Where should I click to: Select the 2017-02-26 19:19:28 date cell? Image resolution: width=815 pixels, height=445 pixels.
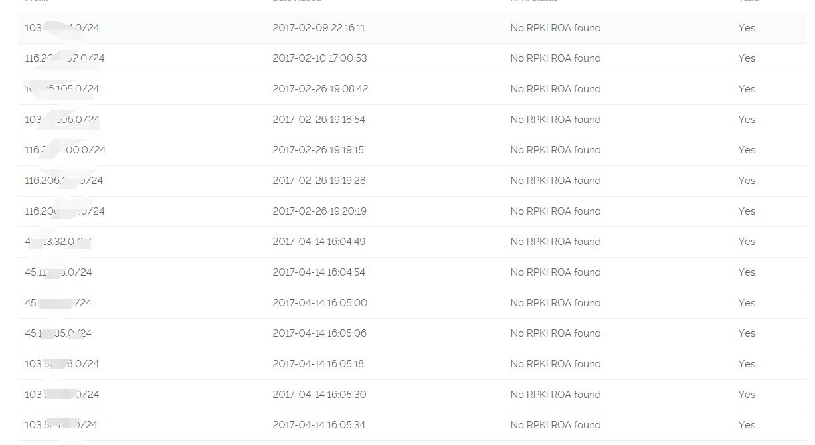[319, 181]
